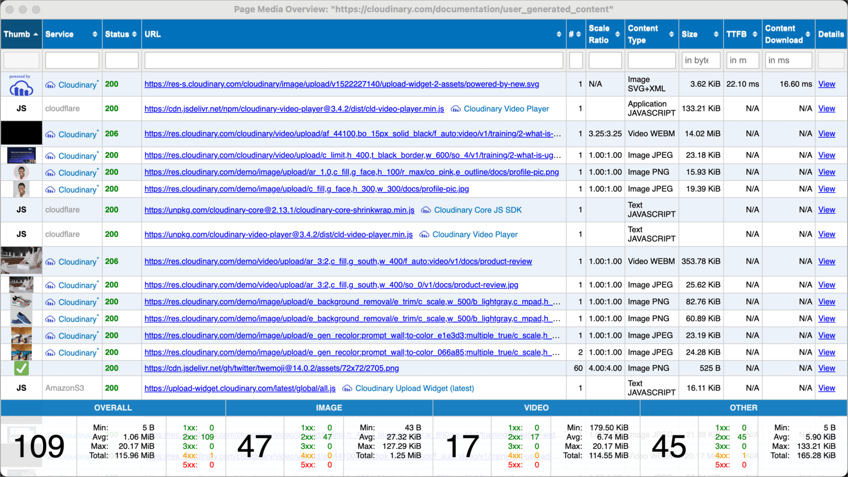The height and width of the screenshot is (477, 848).
Task: Click the Cloudinary cloud icon in the first row
Action: 50,84
